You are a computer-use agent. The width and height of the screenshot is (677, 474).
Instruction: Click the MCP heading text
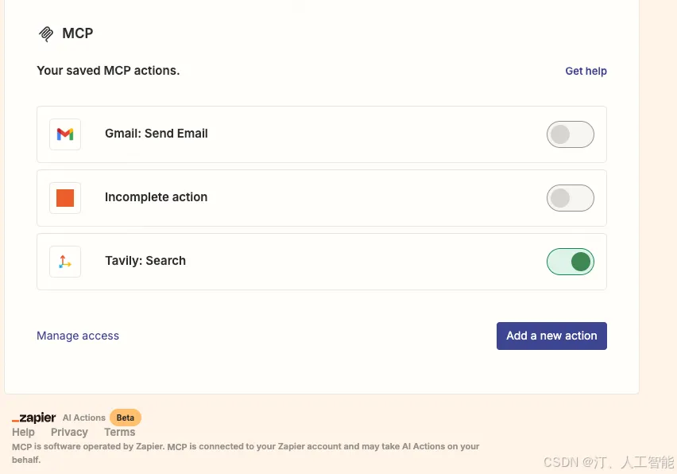point(78,33)
